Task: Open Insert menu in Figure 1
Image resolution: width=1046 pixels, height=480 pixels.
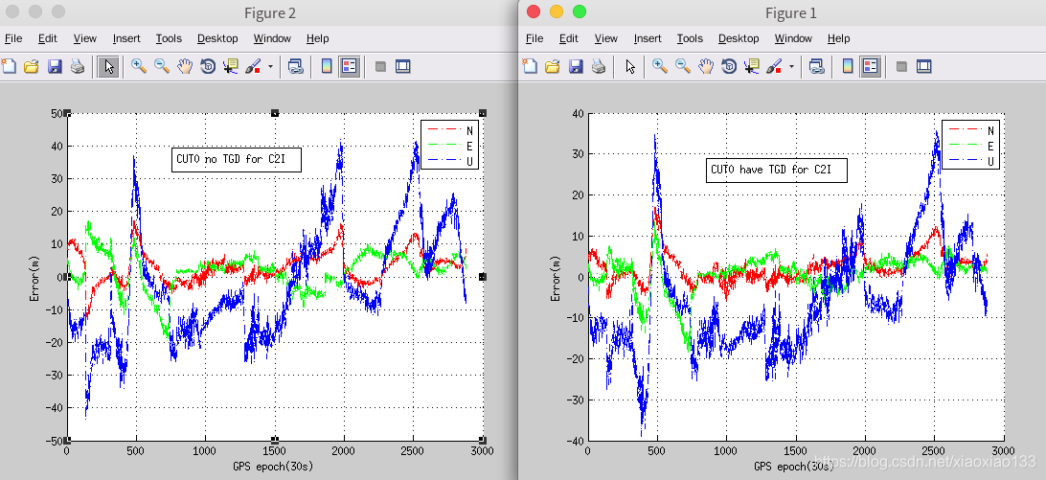Action: pos(648,38)
